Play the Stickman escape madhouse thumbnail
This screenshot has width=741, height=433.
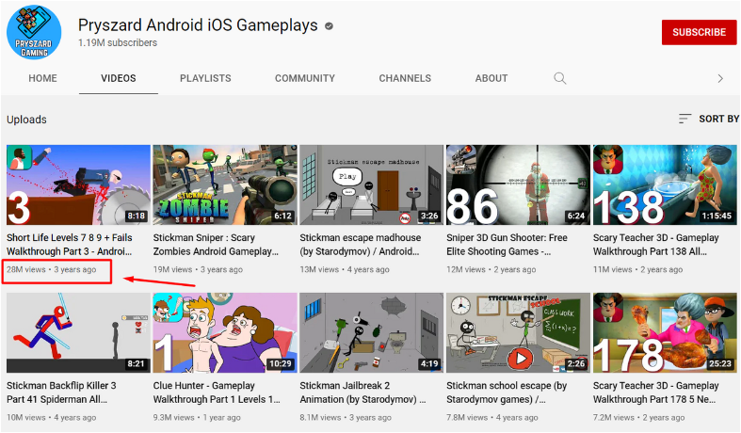point(372,184)
